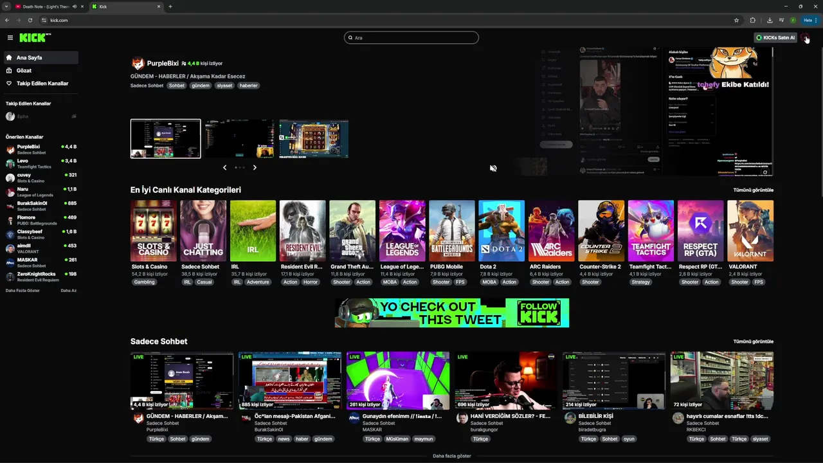Open aimdll channel avatar in sidebar
The image size is (823, 463).
coord(10,249)
